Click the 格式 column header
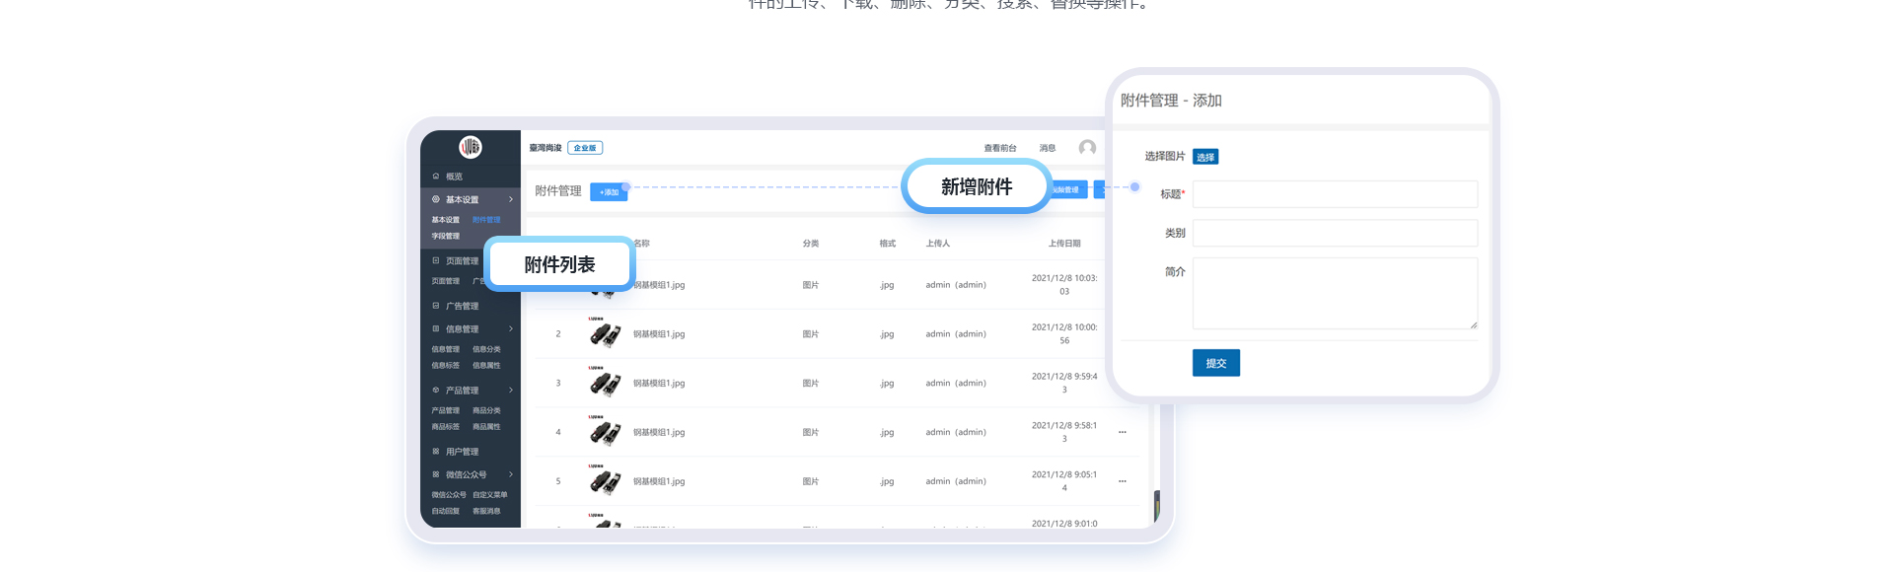This screenshot has height=572, width=1894. pyautogui.click(x=888, y=244)
